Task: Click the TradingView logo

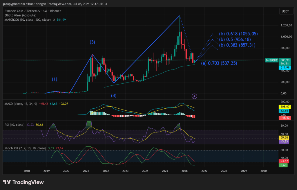Action: coord(23,182)
